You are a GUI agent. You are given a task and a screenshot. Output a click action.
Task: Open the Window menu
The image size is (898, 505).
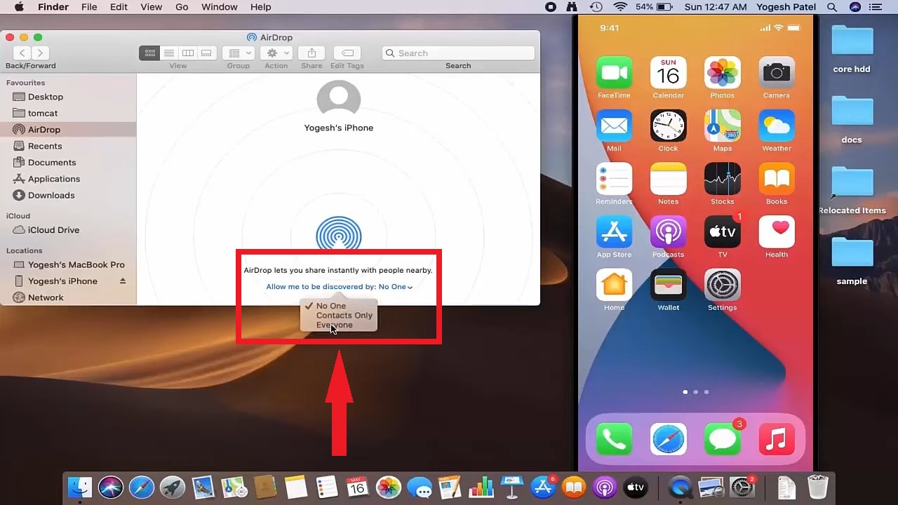(x=220, y=7)
